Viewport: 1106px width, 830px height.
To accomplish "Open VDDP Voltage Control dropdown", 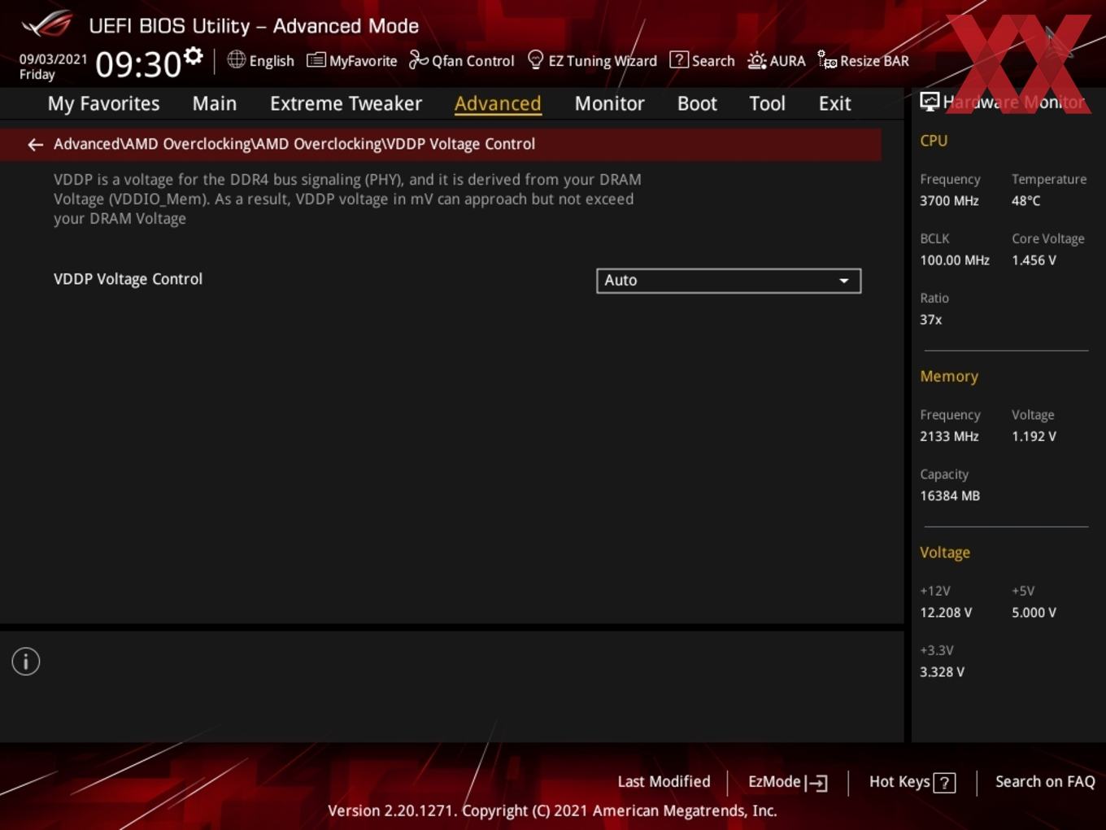I will pos(729,281).
